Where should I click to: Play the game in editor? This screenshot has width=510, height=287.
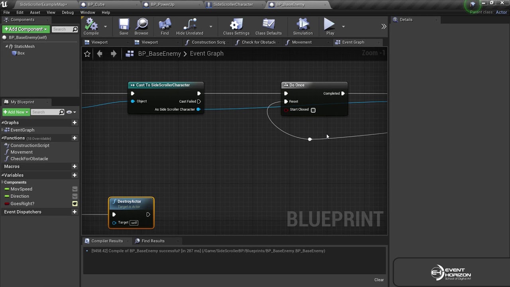click(330, 27)
